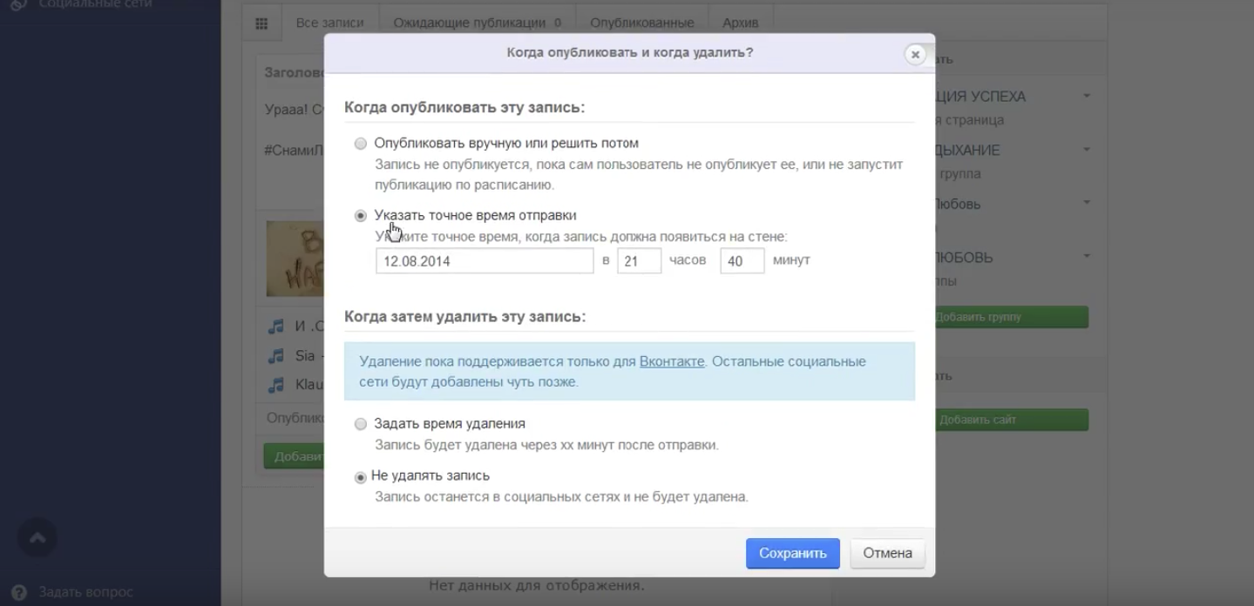The image size is (1254, 606).
Task: Choose the 'Задать время удаления' radio button
Action: (x=361, y=425)
